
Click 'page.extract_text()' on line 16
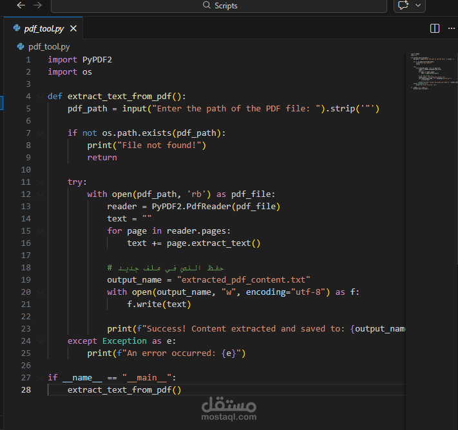coord(213,243)
